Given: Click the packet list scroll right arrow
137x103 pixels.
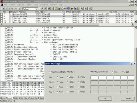Looking at the screenshot, I should pyautogui.click(x=133, y=24).
